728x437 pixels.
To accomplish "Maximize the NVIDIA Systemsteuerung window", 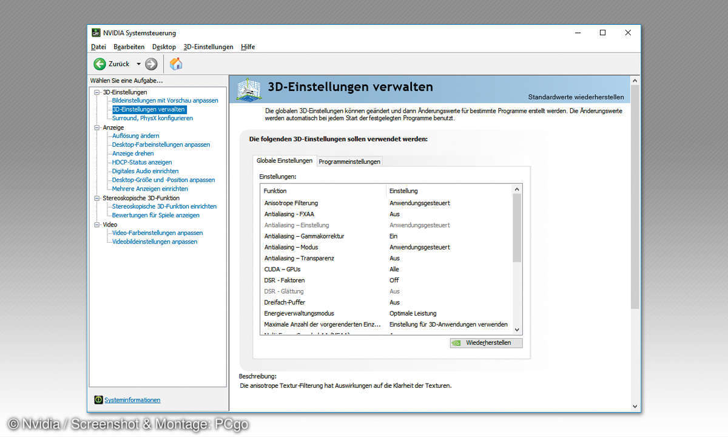I will [x=602, y=33].
